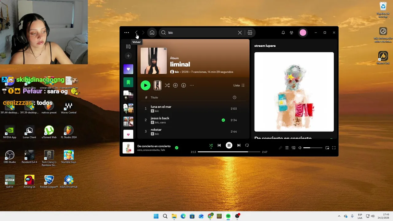This screenshot has height=221, width=393.
Task: Open the Liked Songs playlist thumbnail
Action: click(128, 69)
